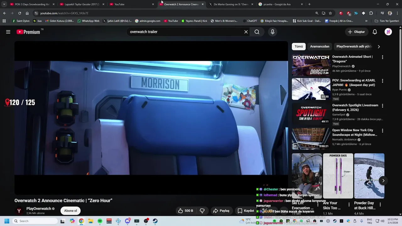Open options for Powder Day at Buck Hill short
The width and height of the screenshot is (402, 226).
tap(380, 204)
